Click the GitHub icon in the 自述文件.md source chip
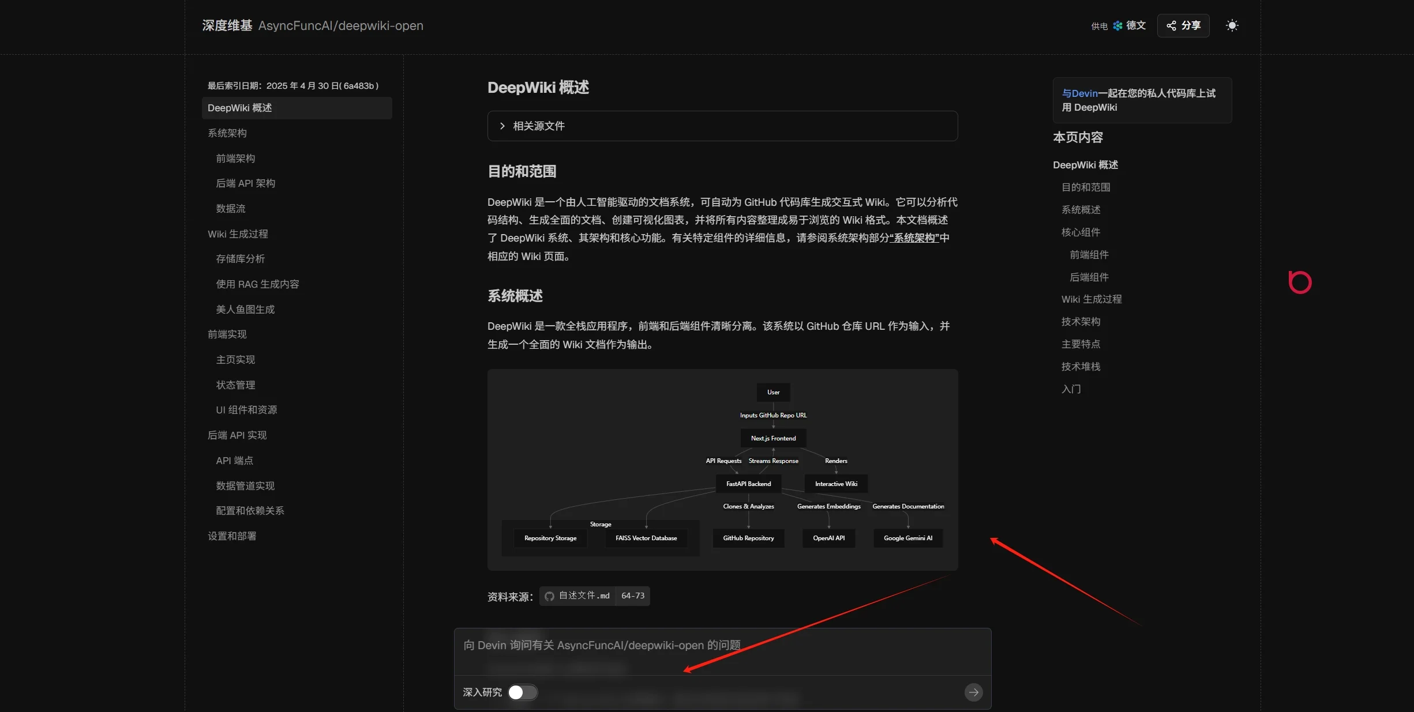 point(549,596)
